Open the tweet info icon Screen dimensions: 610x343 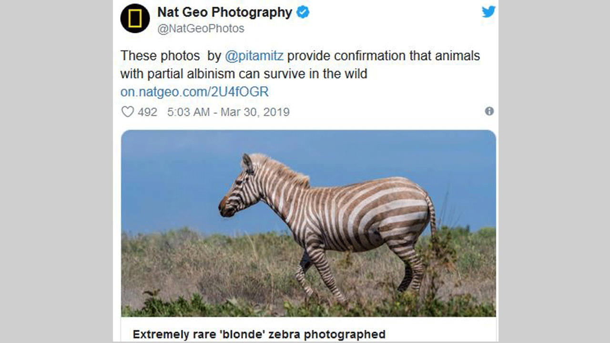click(x=489, y=111)
